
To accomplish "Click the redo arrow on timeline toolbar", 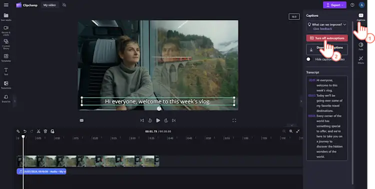I will [x=31, y=131].
